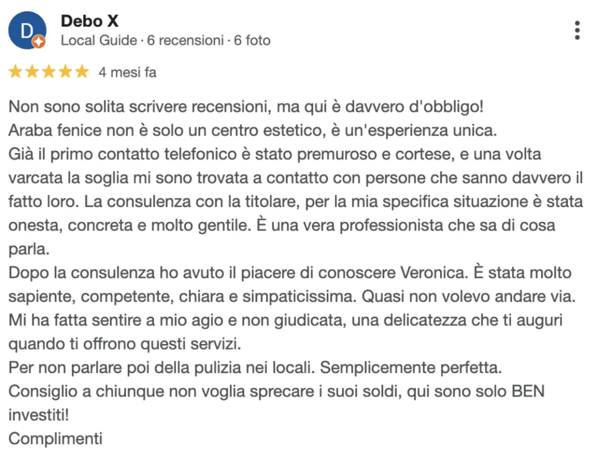
Task: Click the blue 'D' profile avatar
Action: tap(27, 30)
